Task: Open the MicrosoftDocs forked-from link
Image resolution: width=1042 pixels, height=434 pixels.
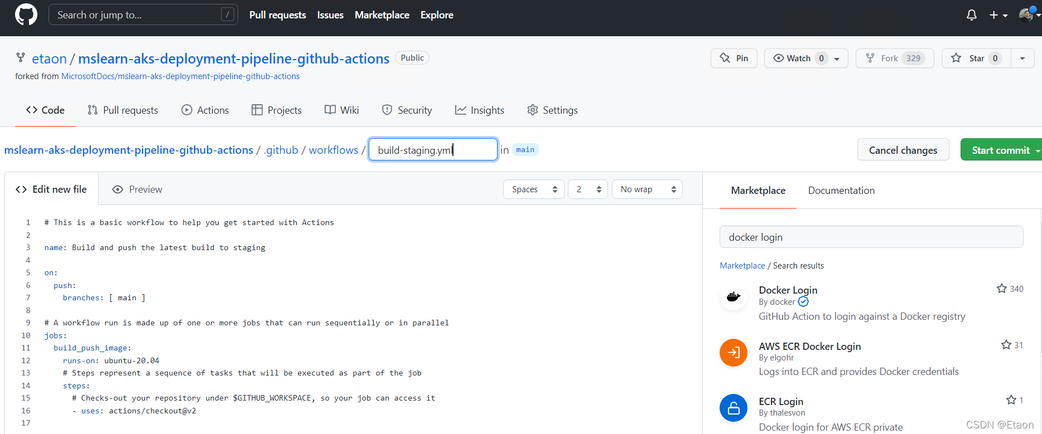Action: 180,76
